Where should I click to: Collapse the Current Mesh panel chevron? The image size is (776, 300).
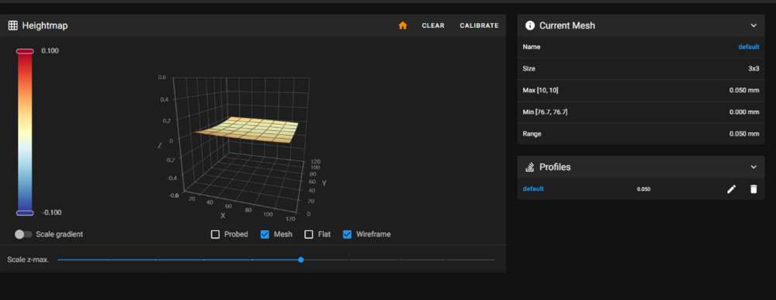(753, 26)
